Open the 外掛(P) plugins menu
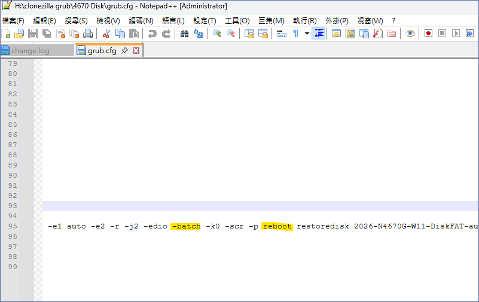The image size is (479, 302). pyautogui.click(x=337, y=21)
